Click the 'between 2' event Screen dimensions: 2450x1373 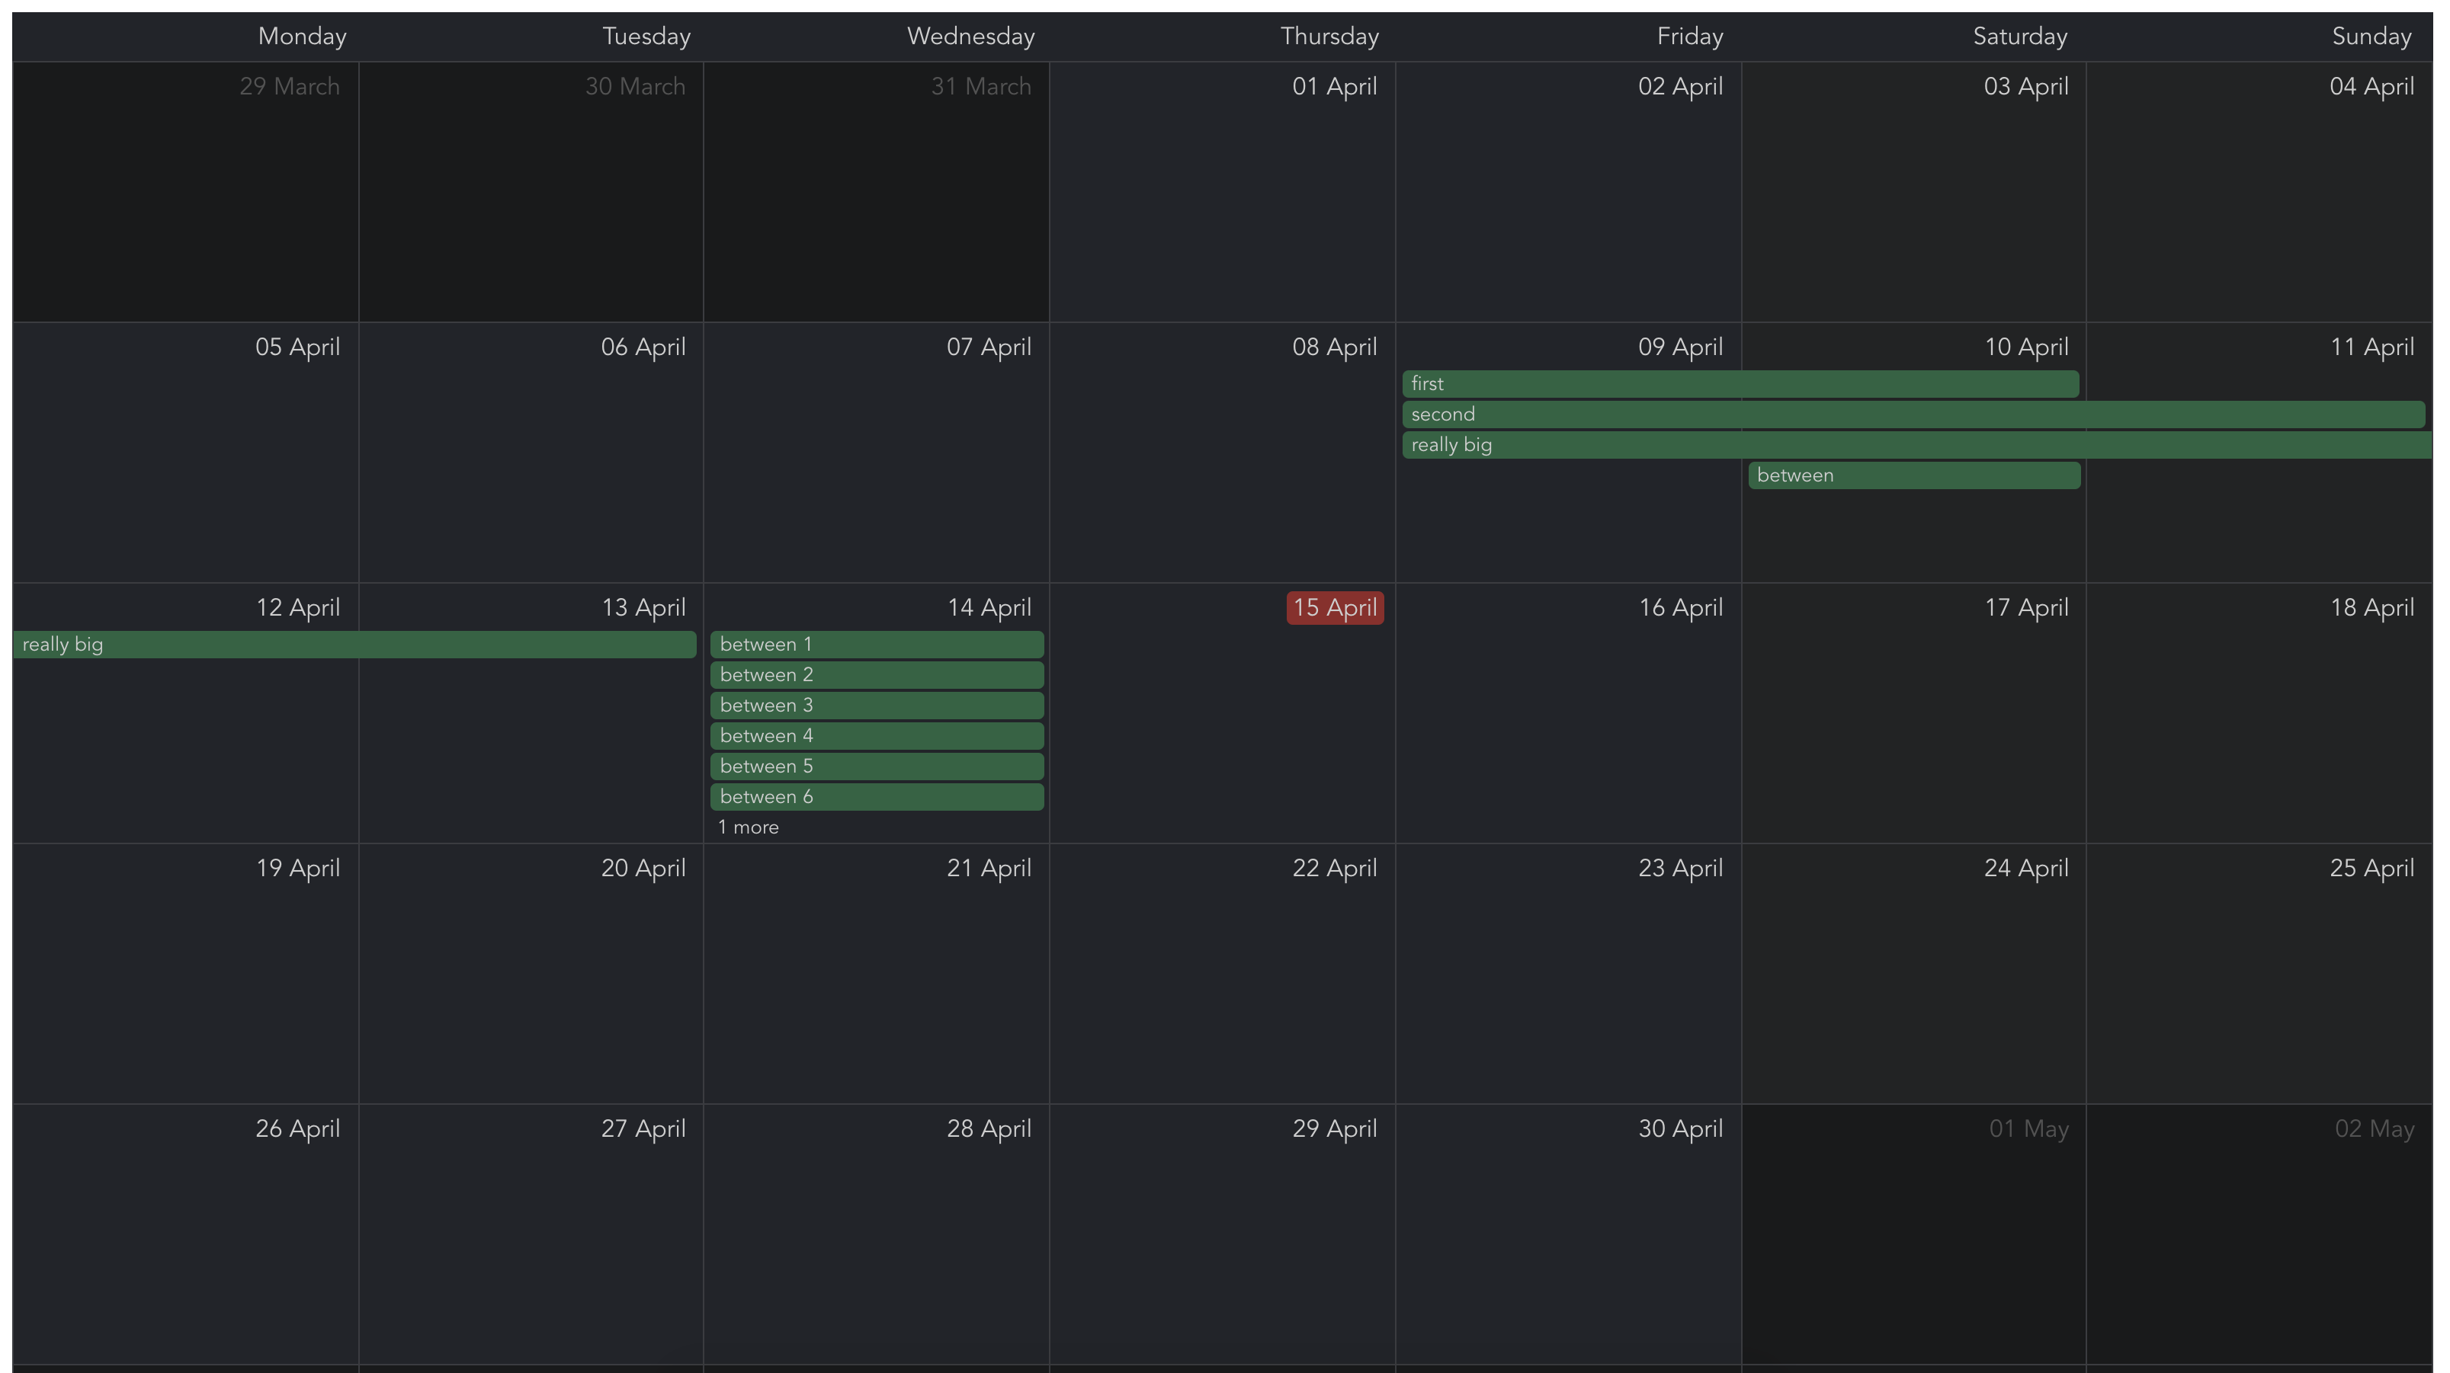[x=876, y=675]
